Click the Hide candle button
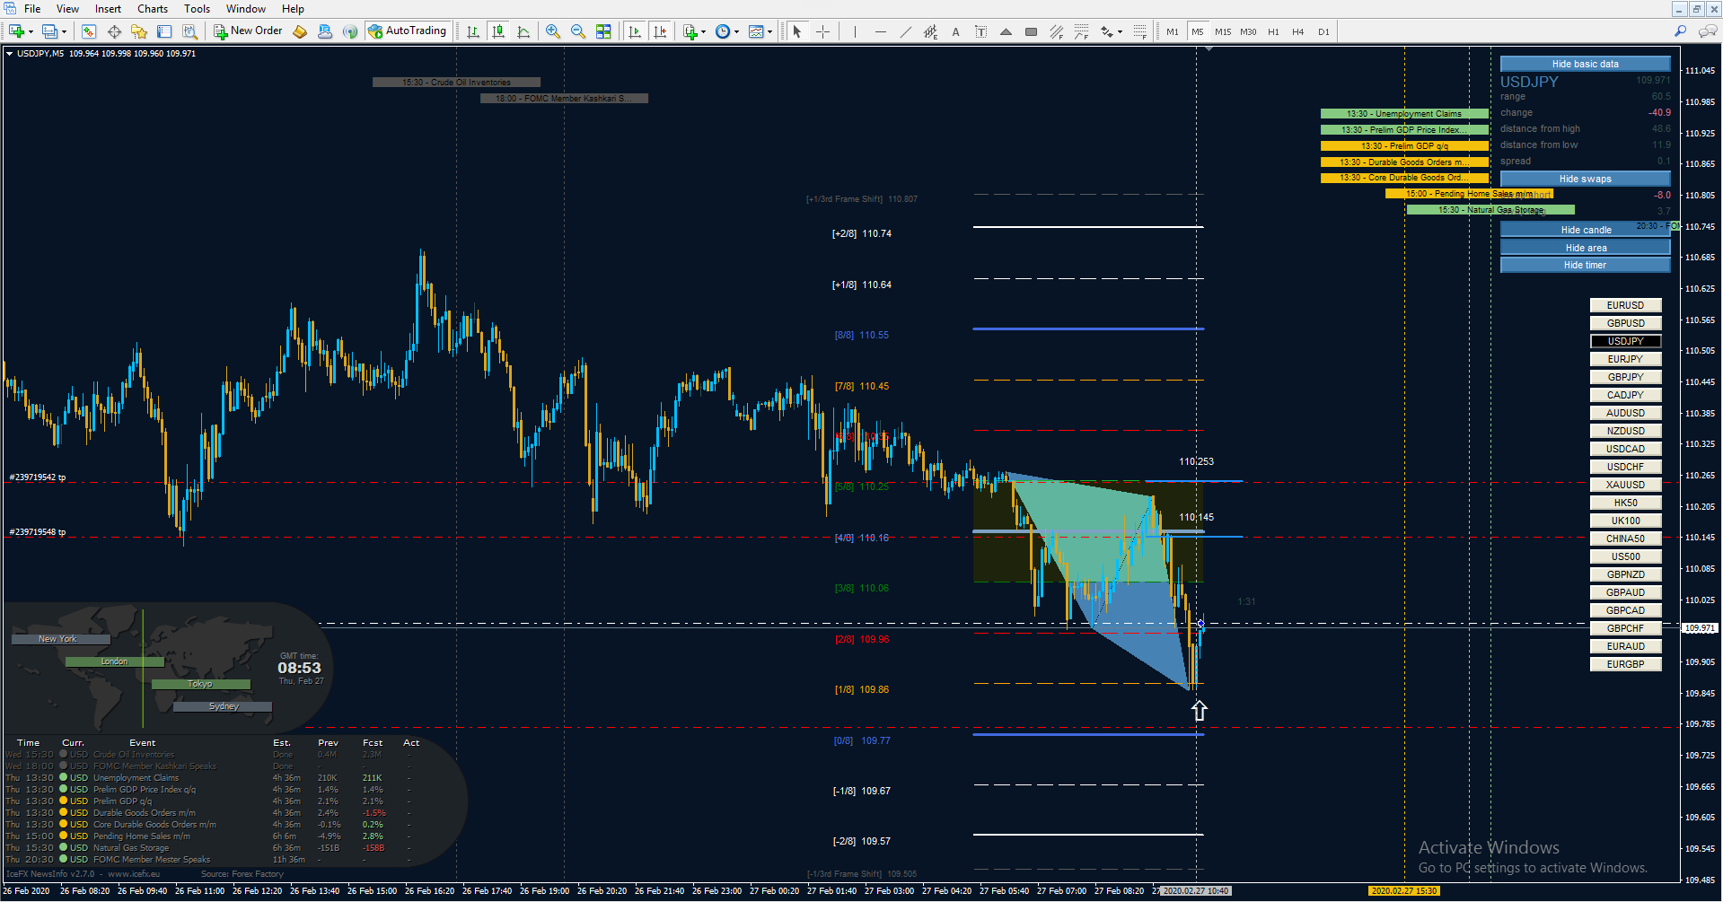 1585,230
